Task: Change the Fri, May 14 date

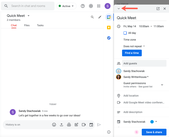Action: (130, 26)
